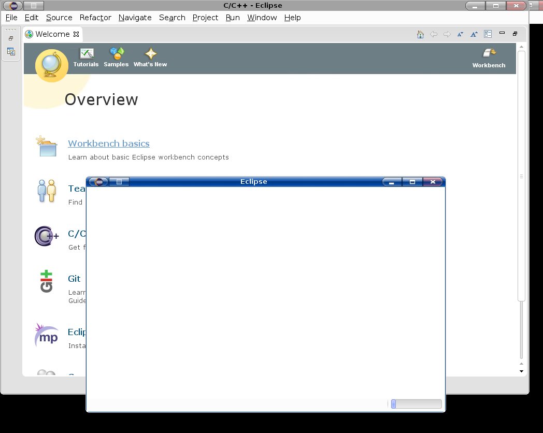Close the Eclipse dialog window
Screen dimensions: 543x433
[x=433, y=182]
